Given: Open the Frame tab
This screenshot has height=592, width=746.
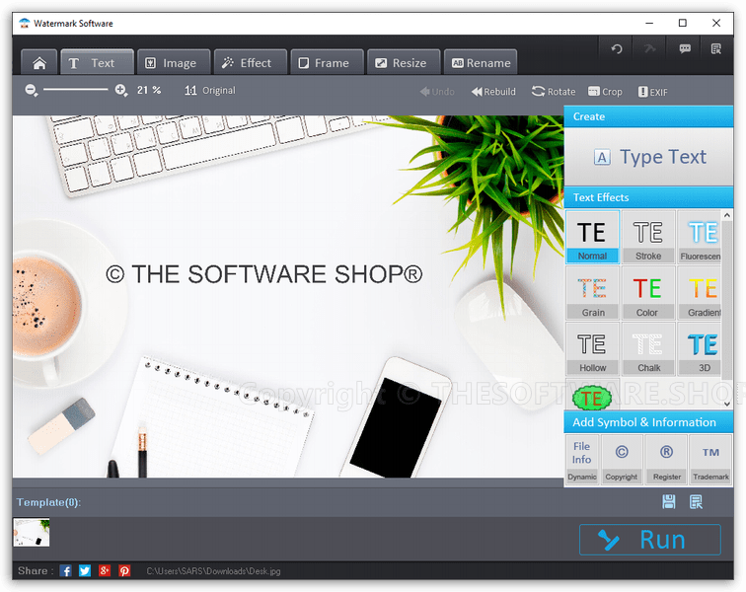Looking at the screenshot, I should tap(327, 63).
